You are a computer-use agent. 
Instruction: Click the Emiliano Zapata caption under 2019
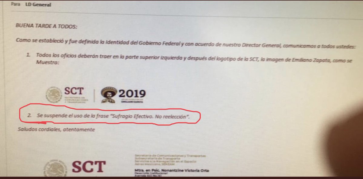pyautogui.click(x=132, y=102)
